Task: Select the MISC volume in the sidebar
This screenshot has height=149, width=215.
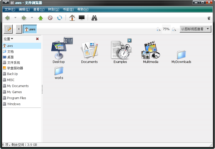Action: point(22,80)
